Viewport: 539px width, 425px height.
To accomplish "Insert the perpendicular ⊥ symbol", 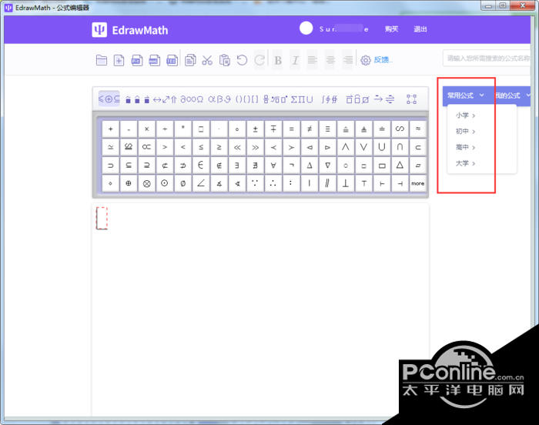I will pos(346,183).
